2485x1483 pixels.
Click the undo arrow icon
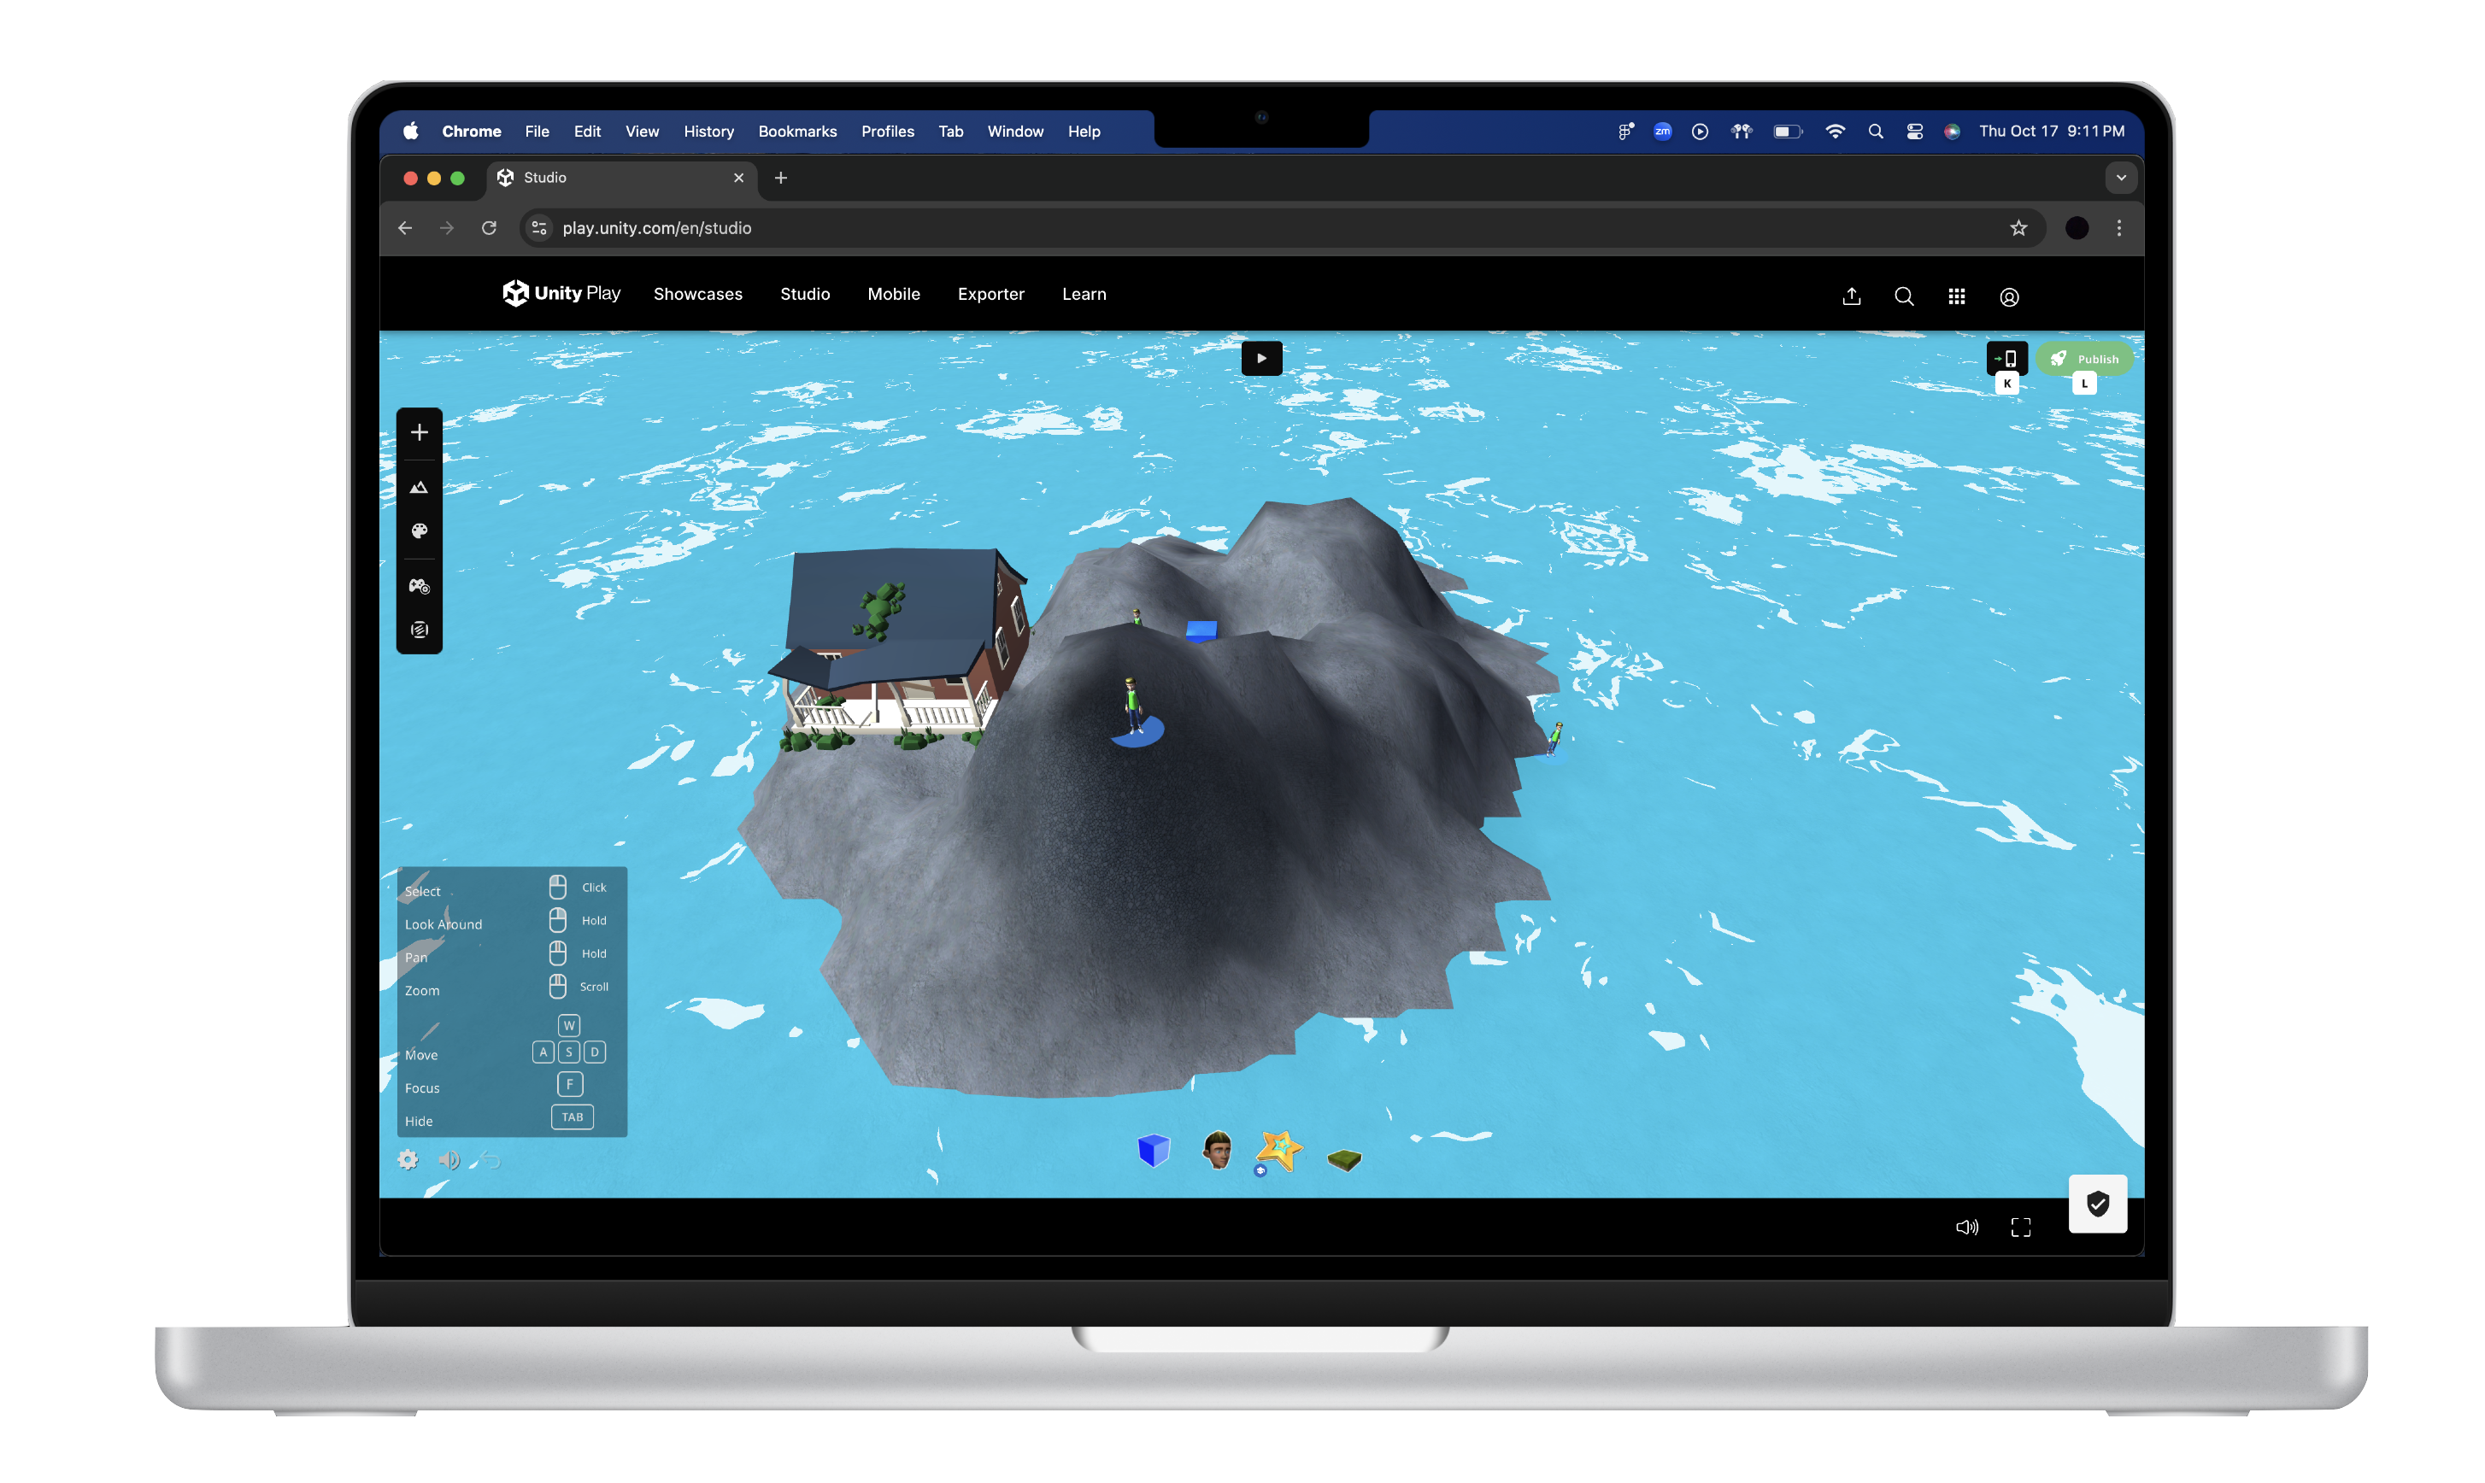[490, 1159]
